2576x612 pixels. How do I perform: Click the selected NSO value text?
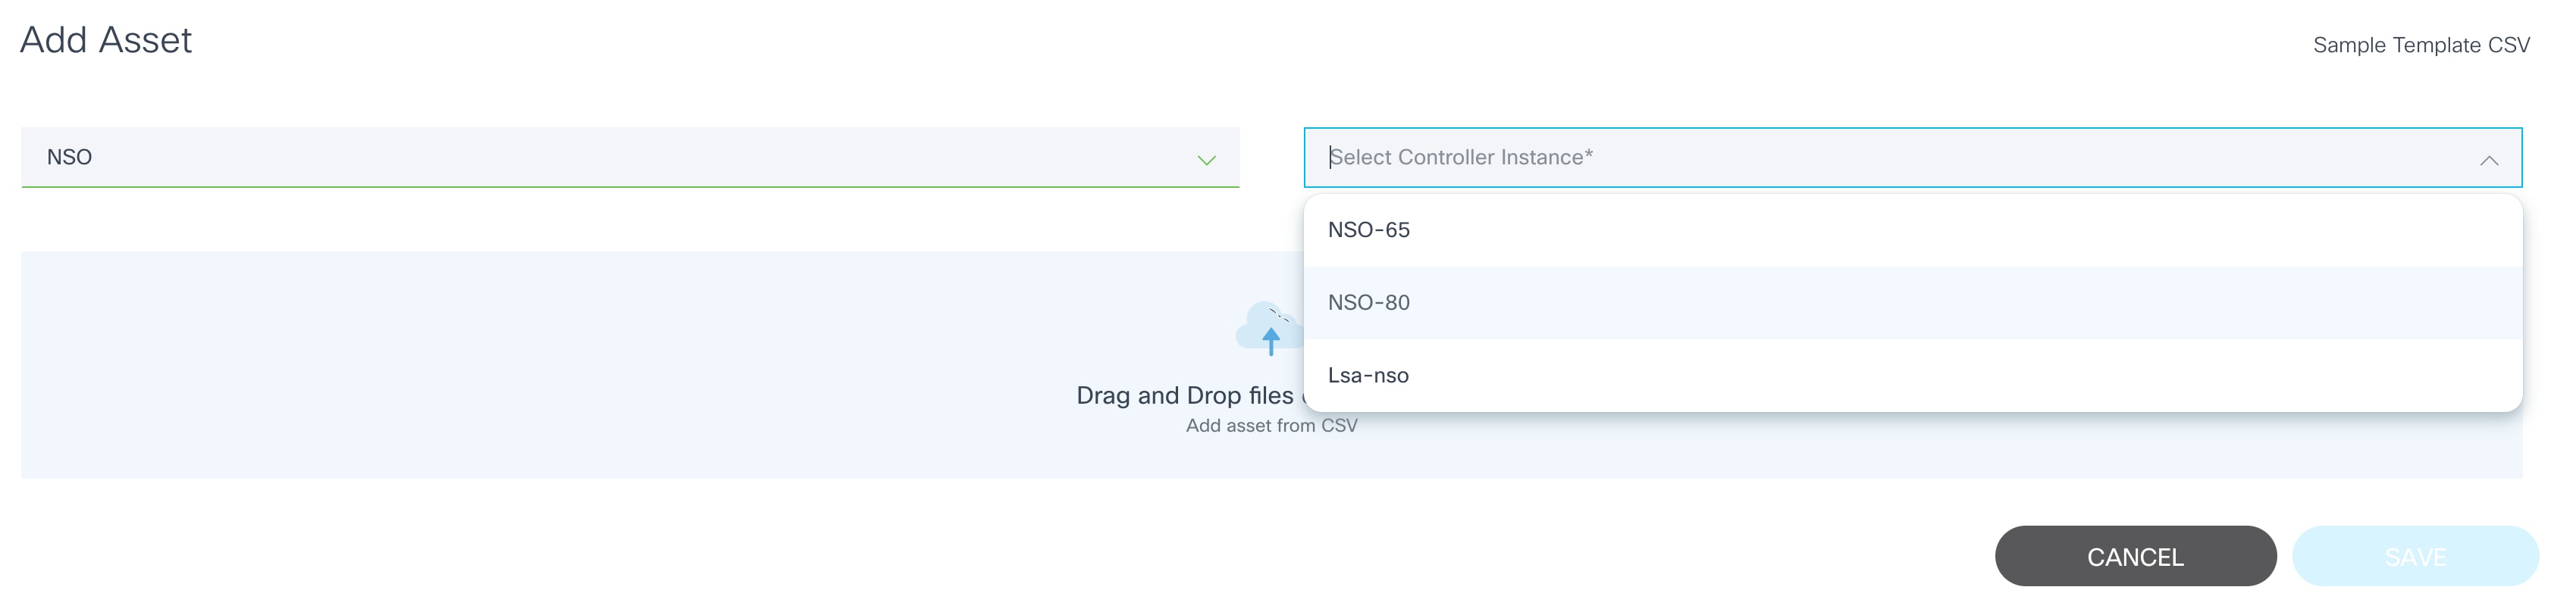[69, 158]
